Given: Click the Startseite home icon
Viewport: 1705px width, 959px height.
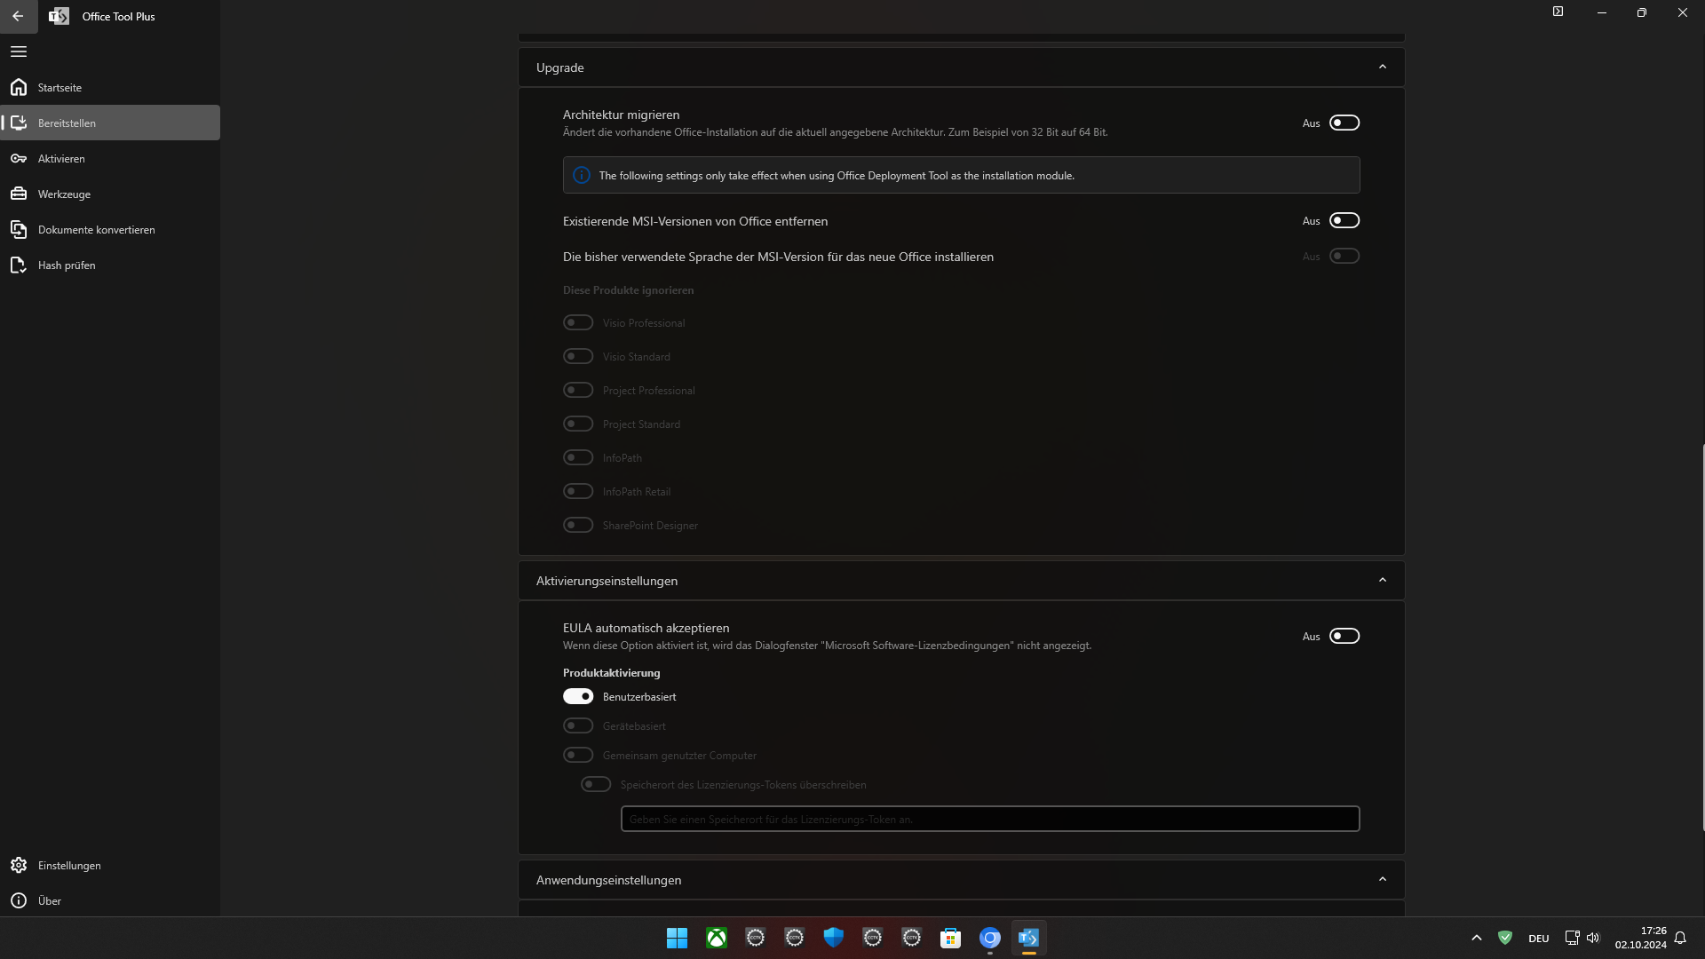Looking at the screenshot, I should click(19, 87).
